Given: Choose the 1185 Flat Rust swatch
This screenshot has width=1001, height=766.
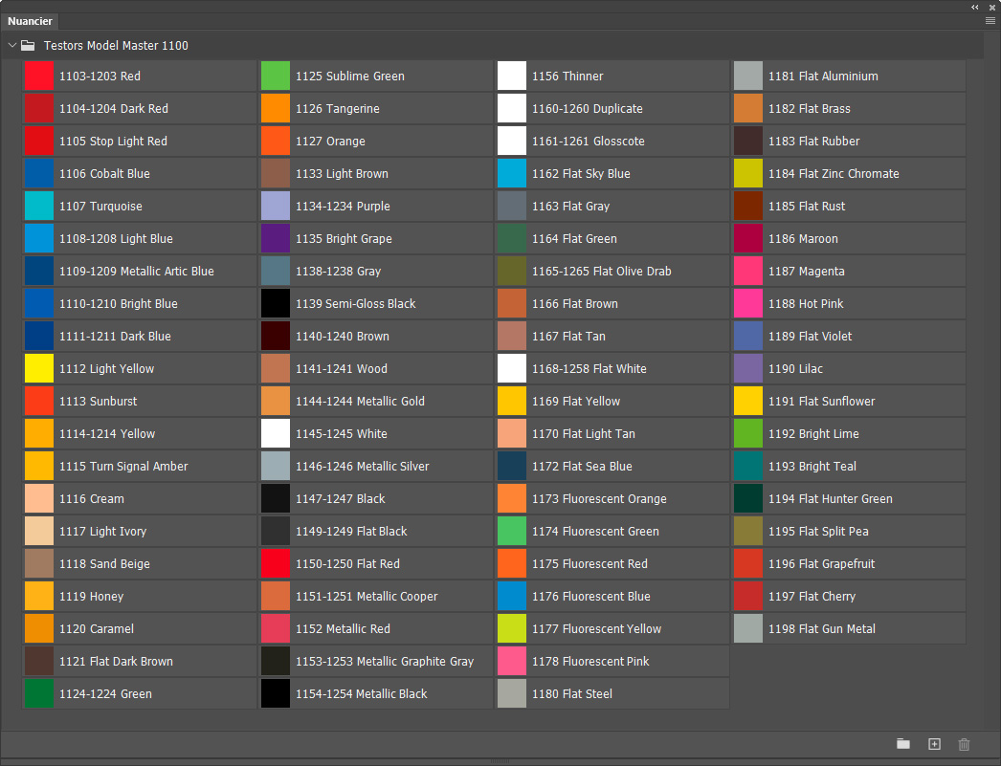Looking at the screenshot, I should tap(748, 206).
